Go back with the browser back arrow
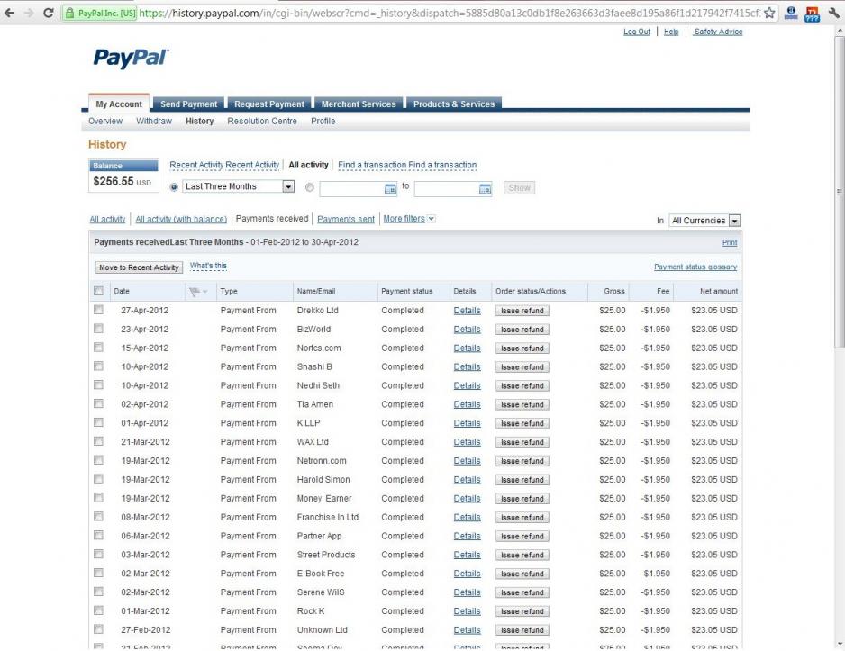 tap(9, 13)
